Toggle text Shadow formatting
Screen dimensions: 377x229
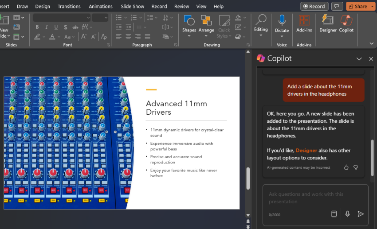coord(65,27)
